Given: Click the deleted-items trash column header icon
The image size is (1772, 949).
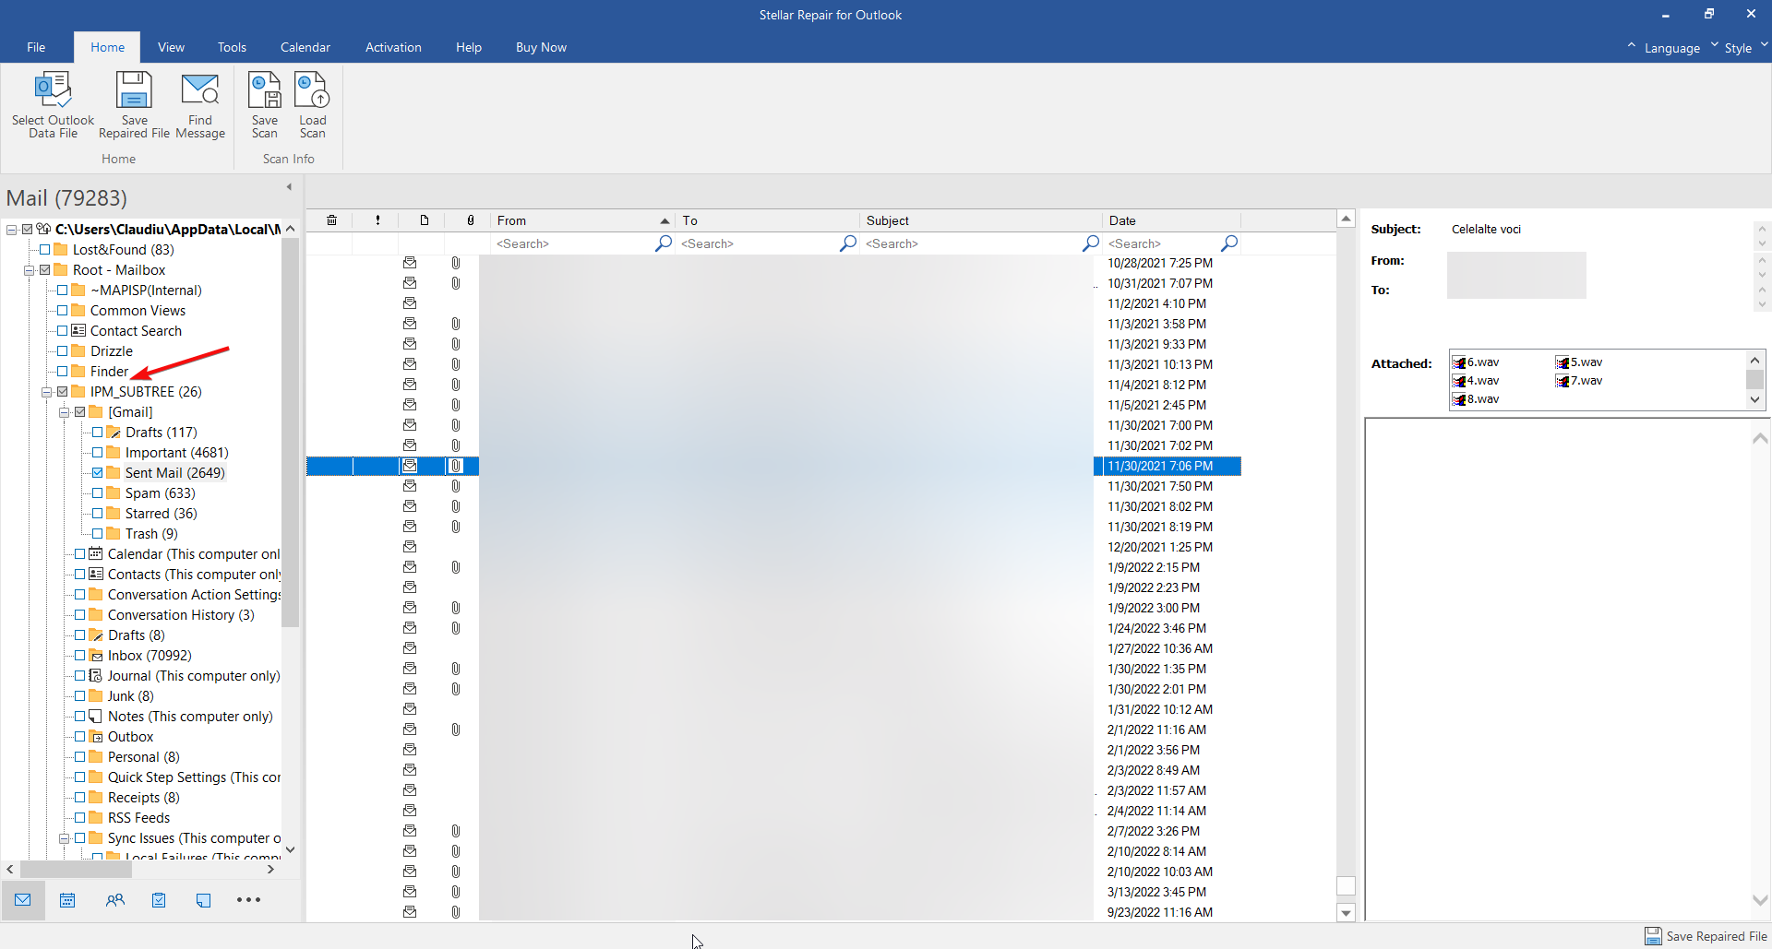Looking at the screenshot, I should pyautogui.click(x=331, y=220).
